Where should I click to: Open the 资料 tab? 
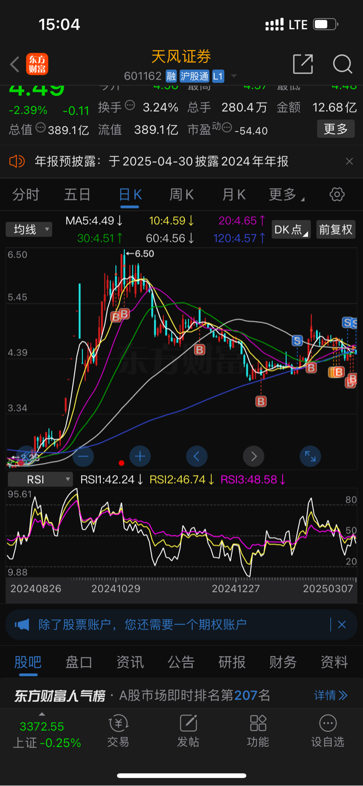click(334, 662)
